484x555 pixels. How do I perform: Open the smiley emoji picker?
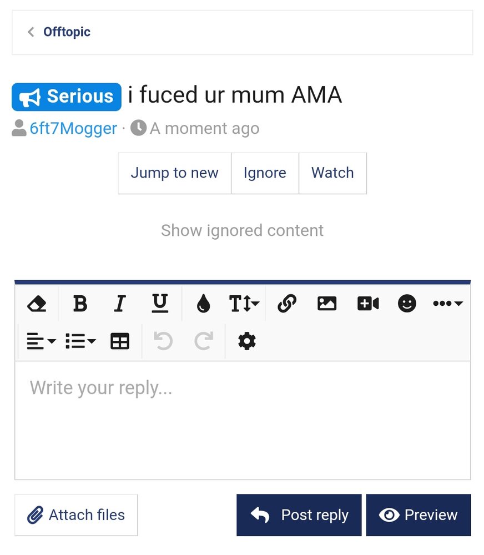click(407, 304)
